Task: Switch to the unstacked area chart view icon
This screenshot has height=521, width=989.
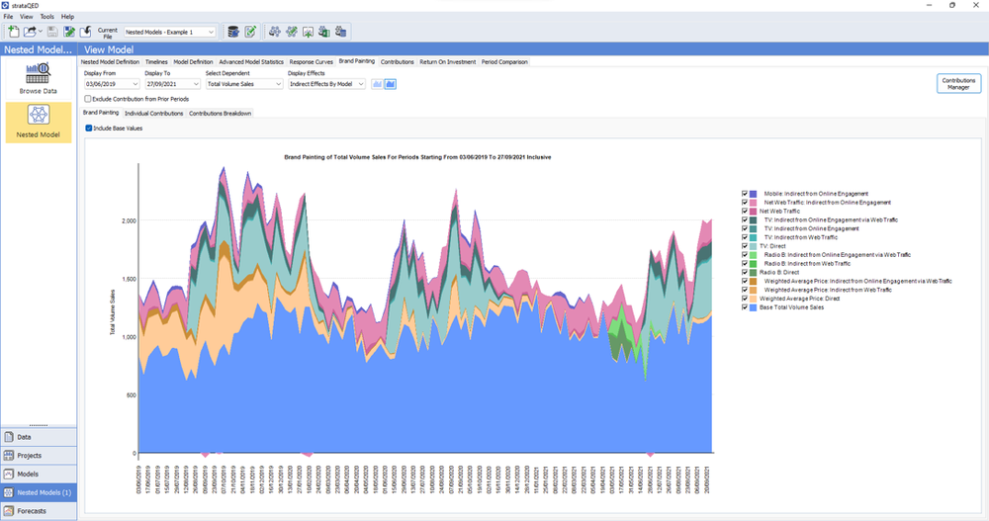Action: (x=377, y=84)
